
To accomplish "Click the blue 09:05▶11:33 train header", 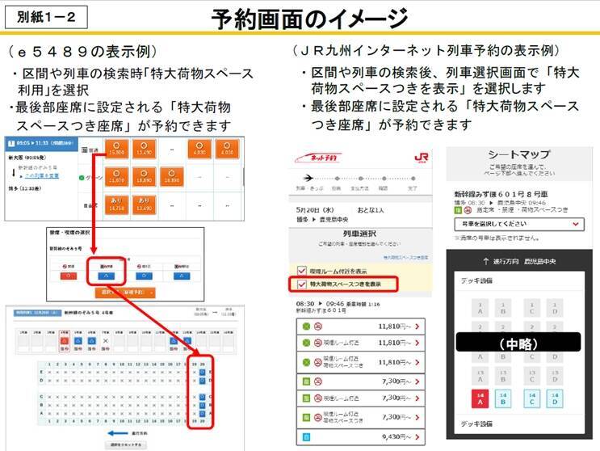I will pos(40,143).
